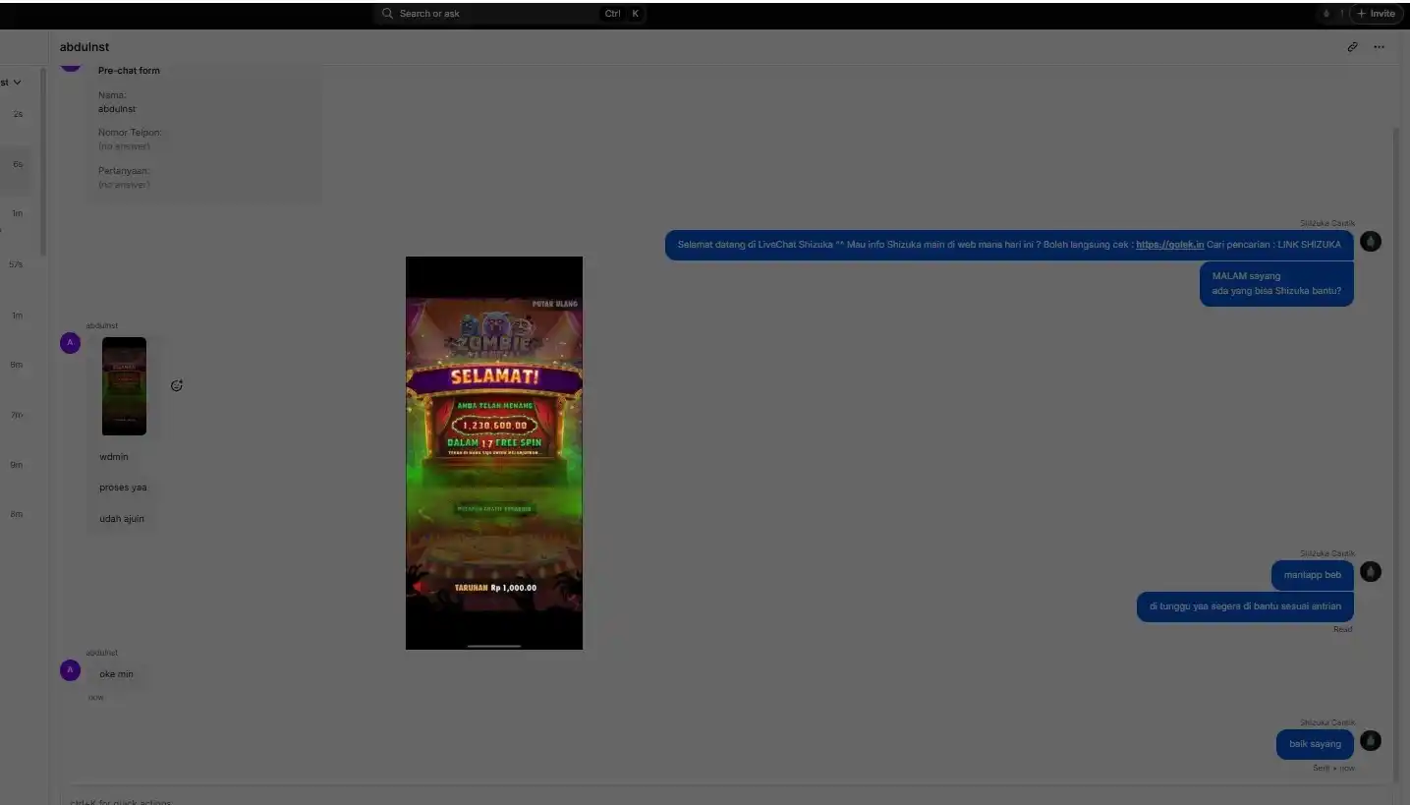The height and width of the screenshot is (805, 1410).
Task: Open the three-dot more options menu
Action: 1379,47
